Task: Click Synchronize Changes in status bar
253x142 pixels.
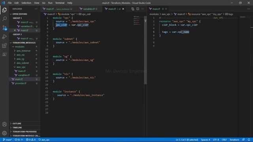Action: pyautogui.click(x=19, y=140)
